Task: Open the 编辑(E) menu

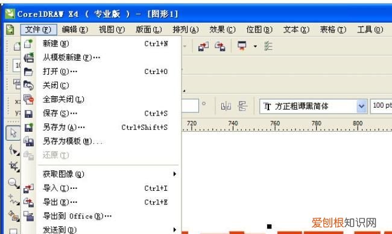Action: [75, 29]
